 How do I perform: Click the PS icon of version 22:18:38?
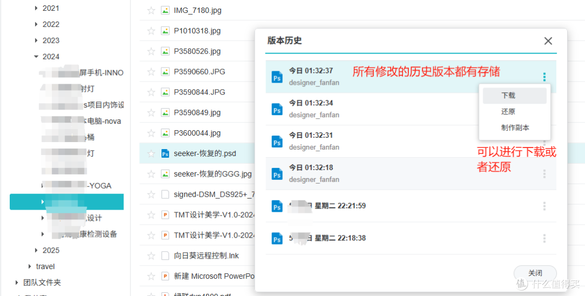click(277, 238)
